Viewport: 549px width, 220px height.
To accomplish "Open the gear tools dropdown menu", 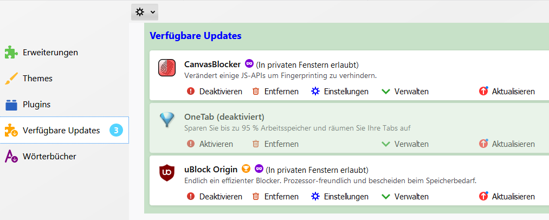I will 144,11.
